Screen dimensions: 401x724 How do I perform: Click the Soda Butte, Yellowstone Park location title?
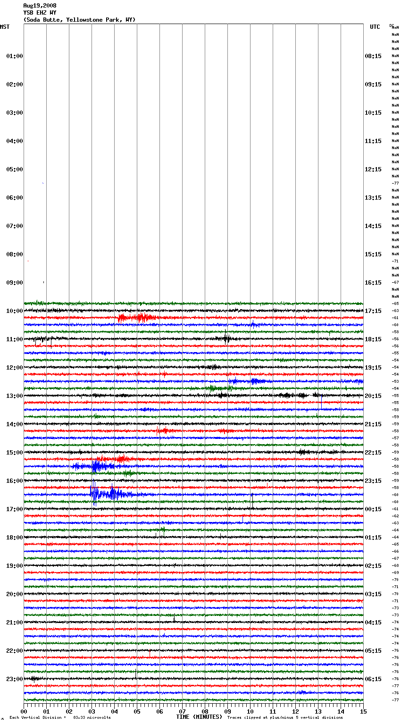tap(79, 20)
